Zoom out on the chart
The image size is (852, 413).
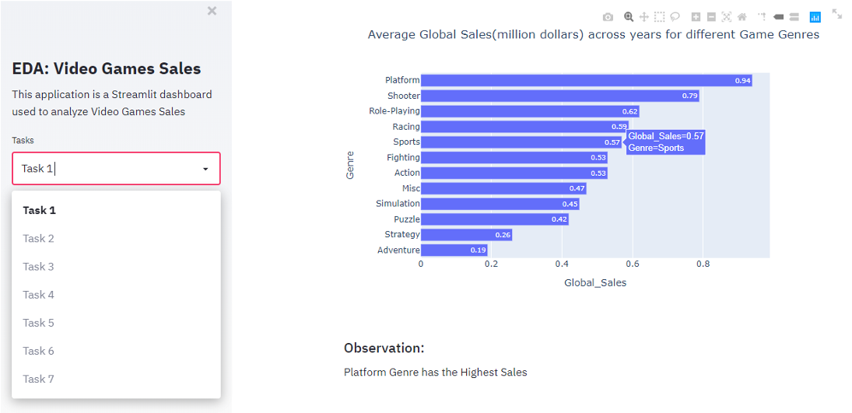tap(711, 17)
